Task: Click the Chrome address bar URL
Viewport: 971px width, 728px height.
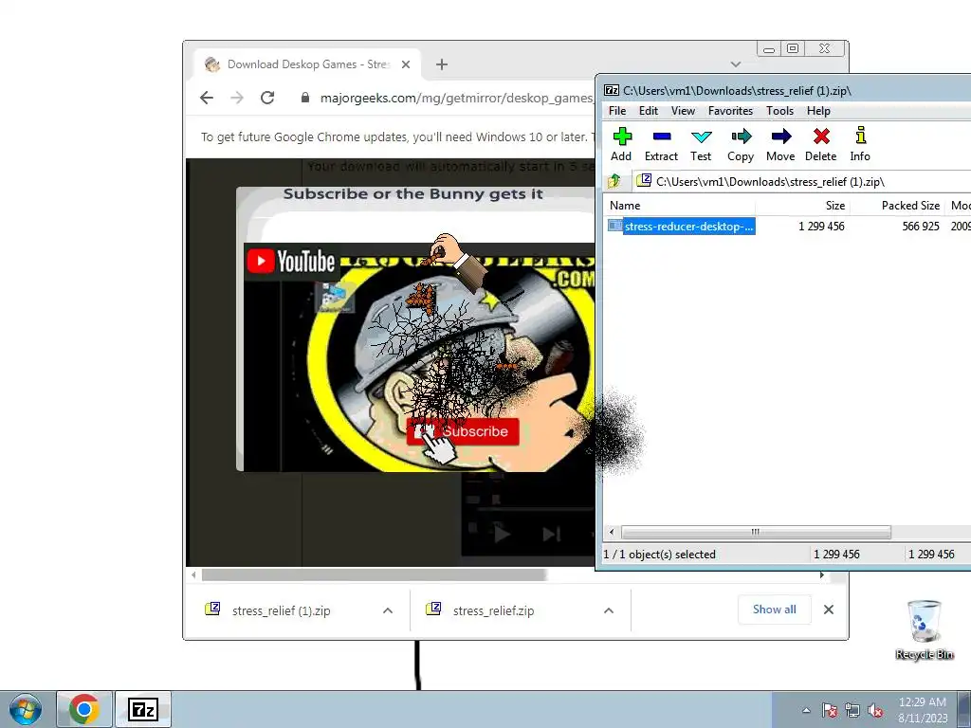Action: click(456, 98)
